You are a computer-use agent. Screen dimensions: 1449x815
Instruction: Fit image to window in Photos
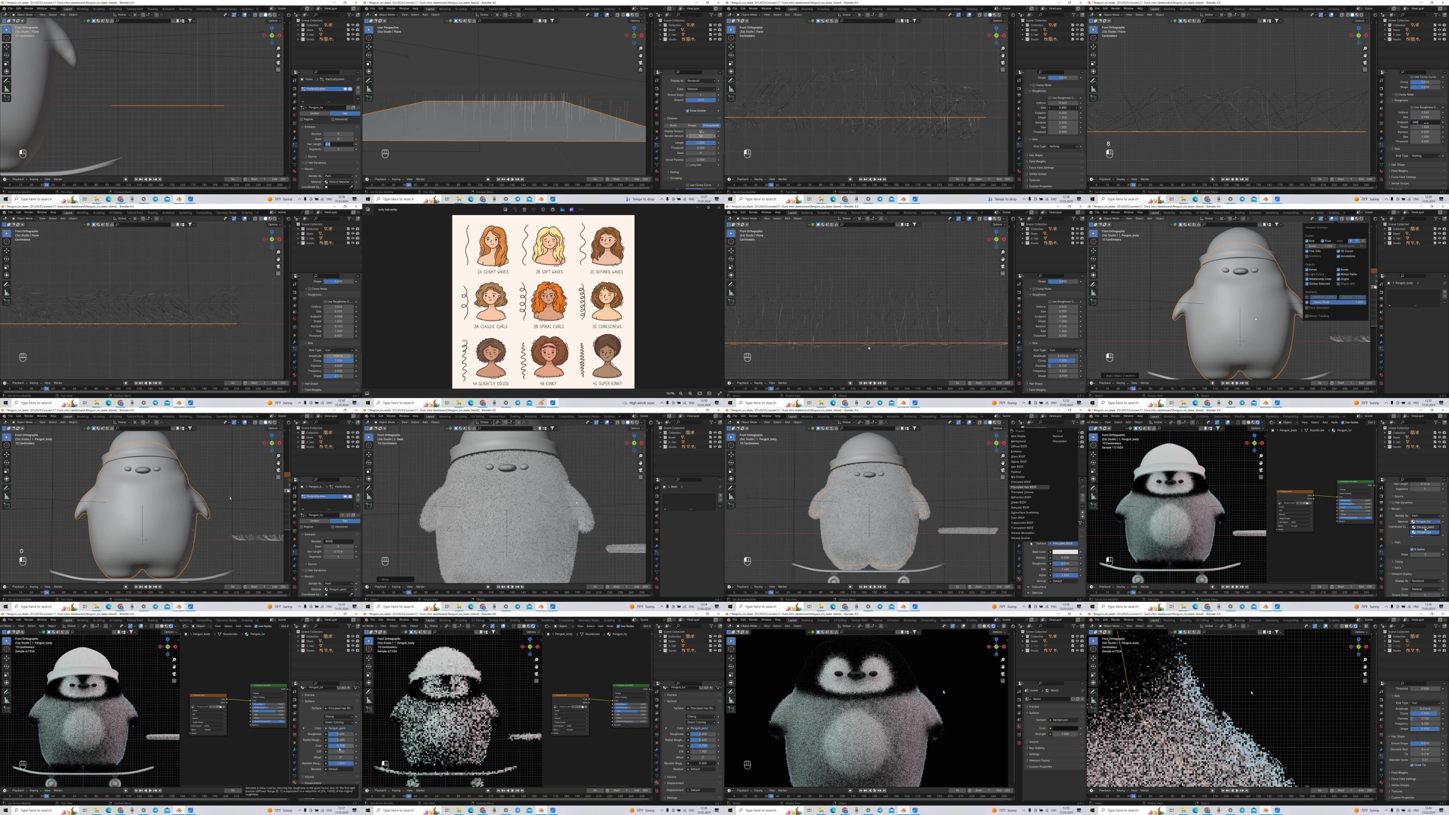point(701,394)
